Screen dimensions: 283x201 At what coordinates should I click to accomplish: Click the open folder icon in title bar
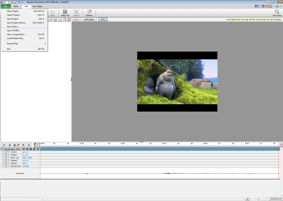tap(11, 2)
